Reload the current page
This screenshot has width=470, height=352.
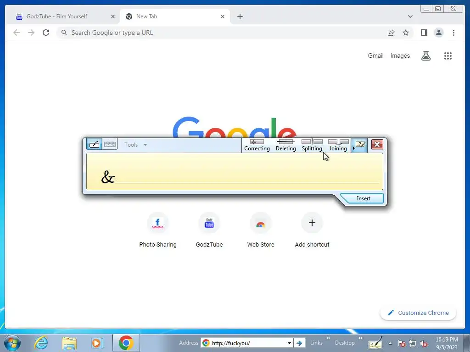46,33
